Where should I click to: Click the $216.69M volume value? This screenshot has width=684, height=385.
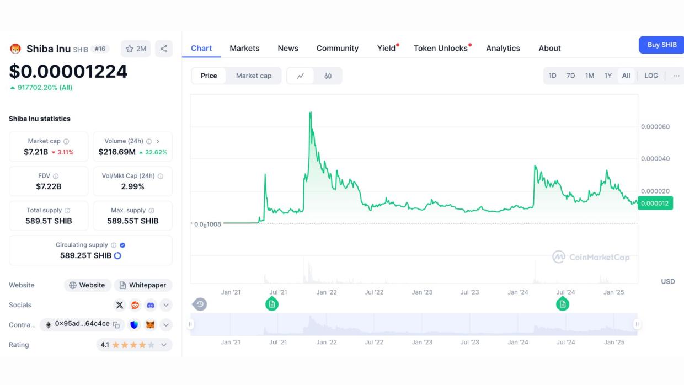pos(117,152)
